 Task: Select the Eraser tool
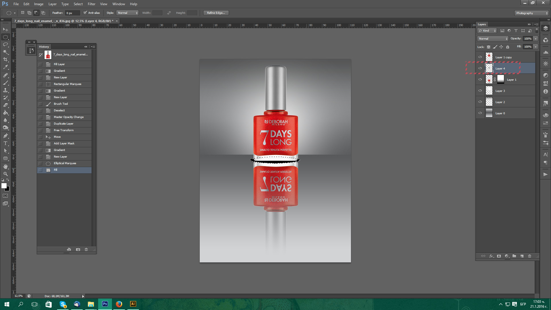click(x=5, y=105)
